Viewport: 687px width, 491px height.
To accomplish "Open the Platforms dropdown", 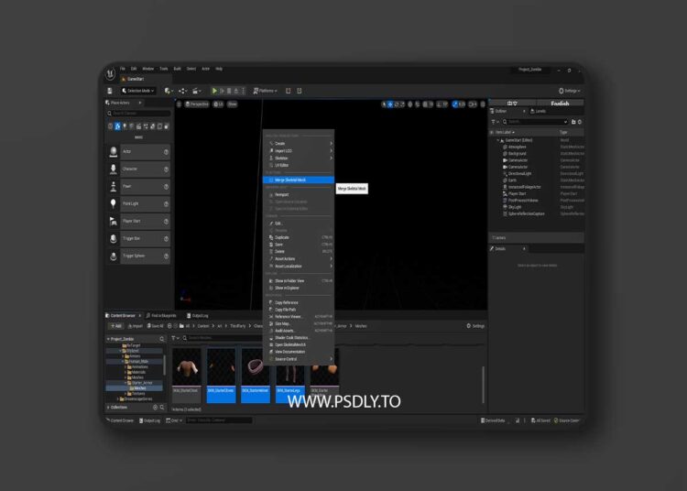I will click(266, 91).
